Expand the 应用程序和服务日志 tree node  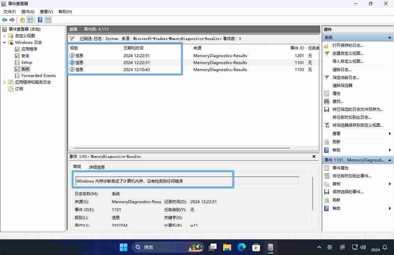(x=4, y=82)
